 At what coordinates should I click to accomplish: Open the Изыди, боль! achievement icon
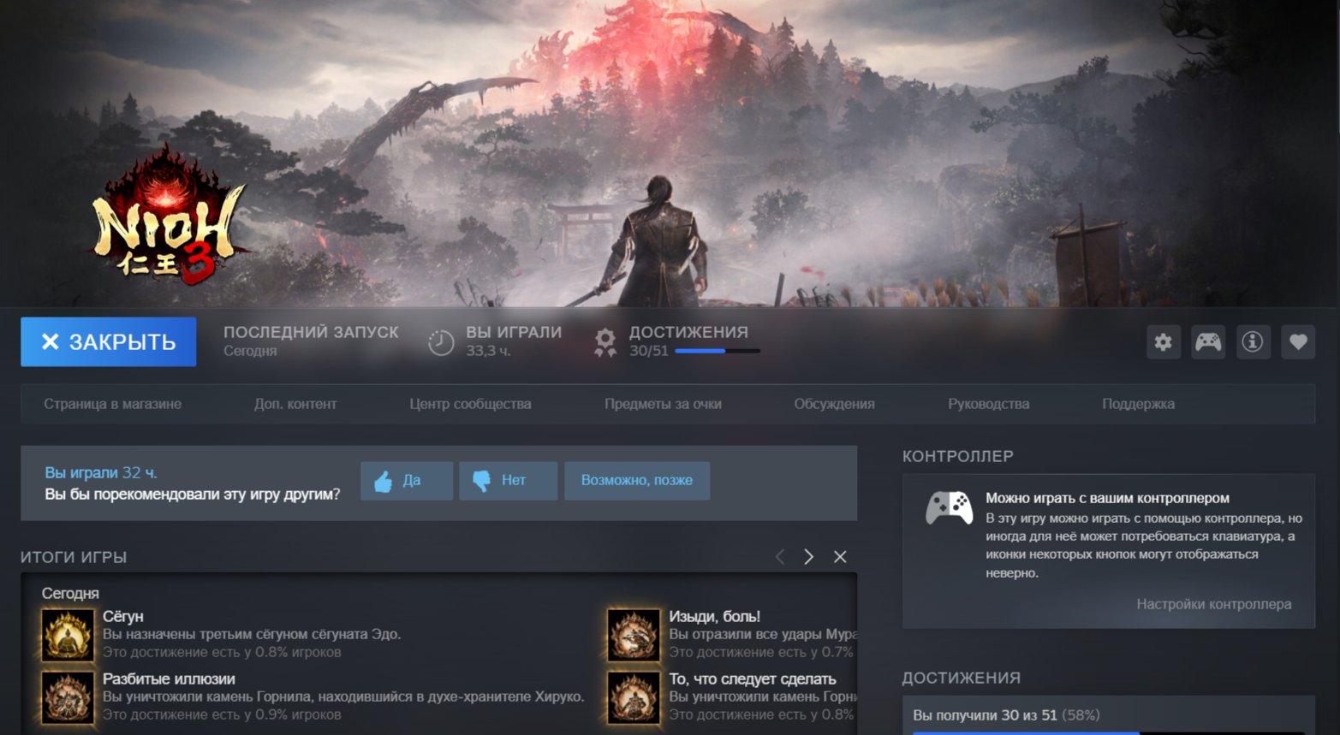click(634, 635)
